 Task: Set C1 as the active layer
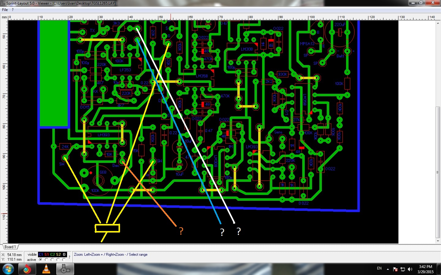41,260
